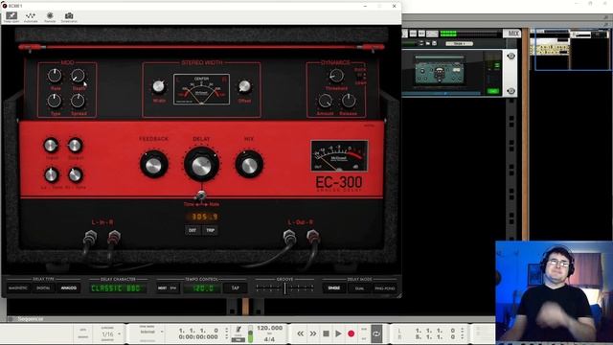Click the Remote icon in plugin toolbar

(x=50, y=16)
